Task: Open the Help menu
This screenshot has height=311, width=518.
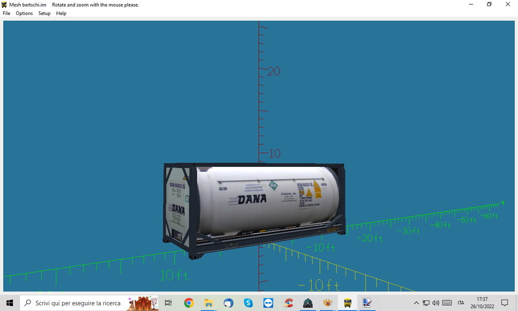Action: pos(61,13)
